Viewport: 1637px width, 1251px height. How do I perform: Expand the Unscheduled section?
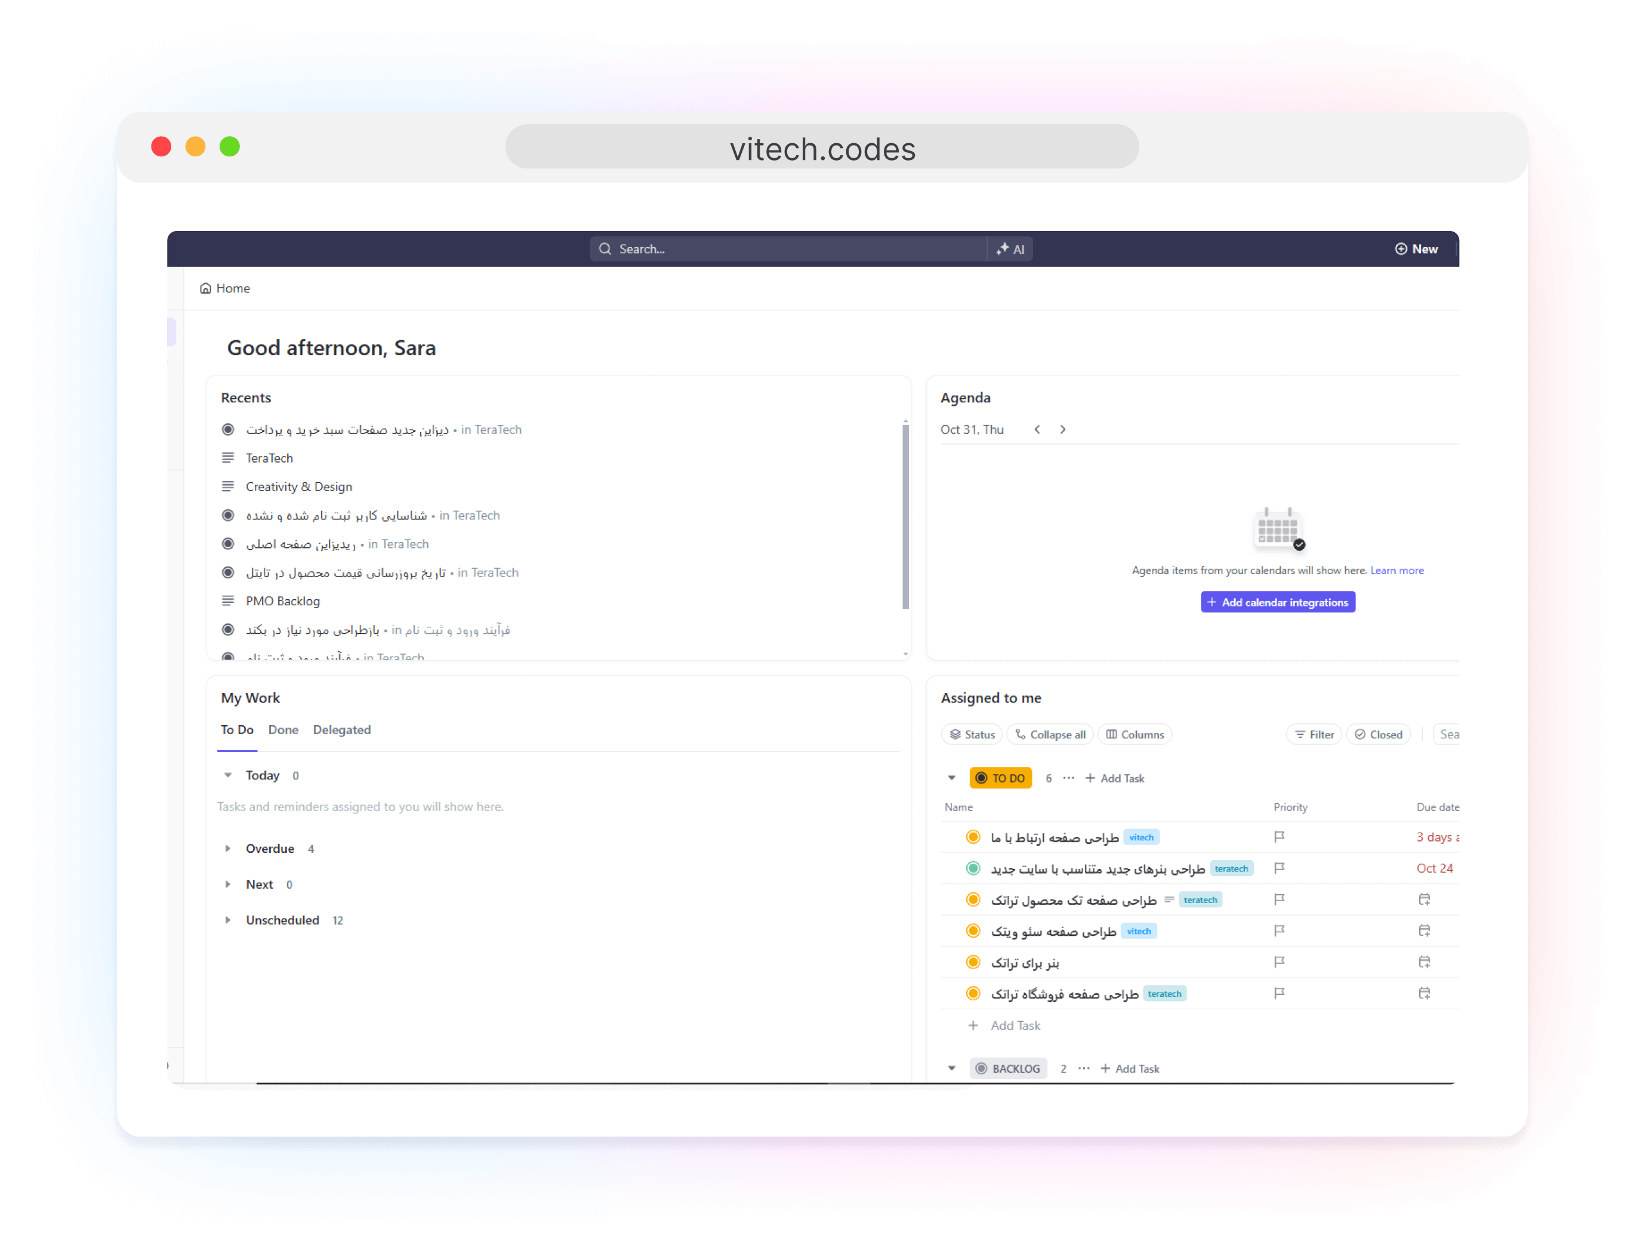[228, 920]
